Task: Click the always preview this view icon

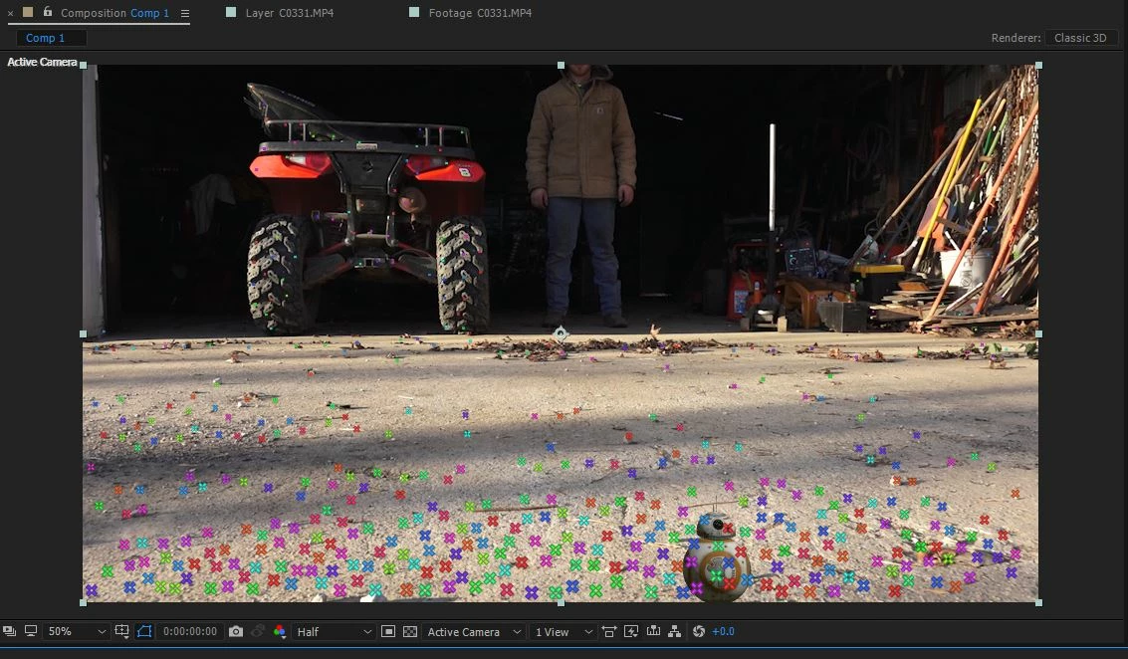Action: pos(9,631)
